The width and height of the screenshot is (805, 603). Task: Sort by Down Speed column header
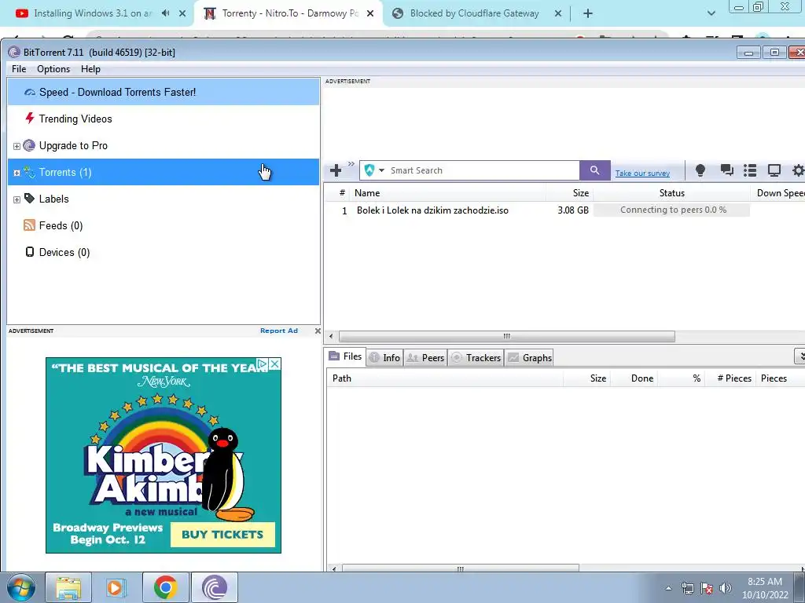coord(778,193)
